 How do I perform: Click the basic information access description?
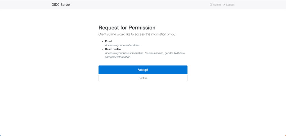tap(145, 55)
